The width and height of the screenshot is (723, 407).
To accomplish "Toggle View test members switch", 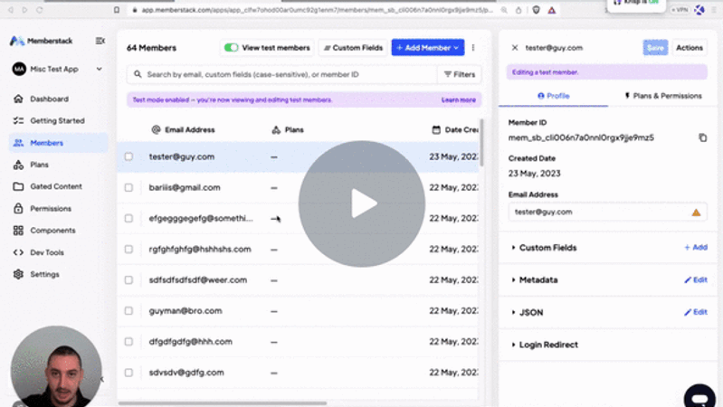I will pos(231,47).
